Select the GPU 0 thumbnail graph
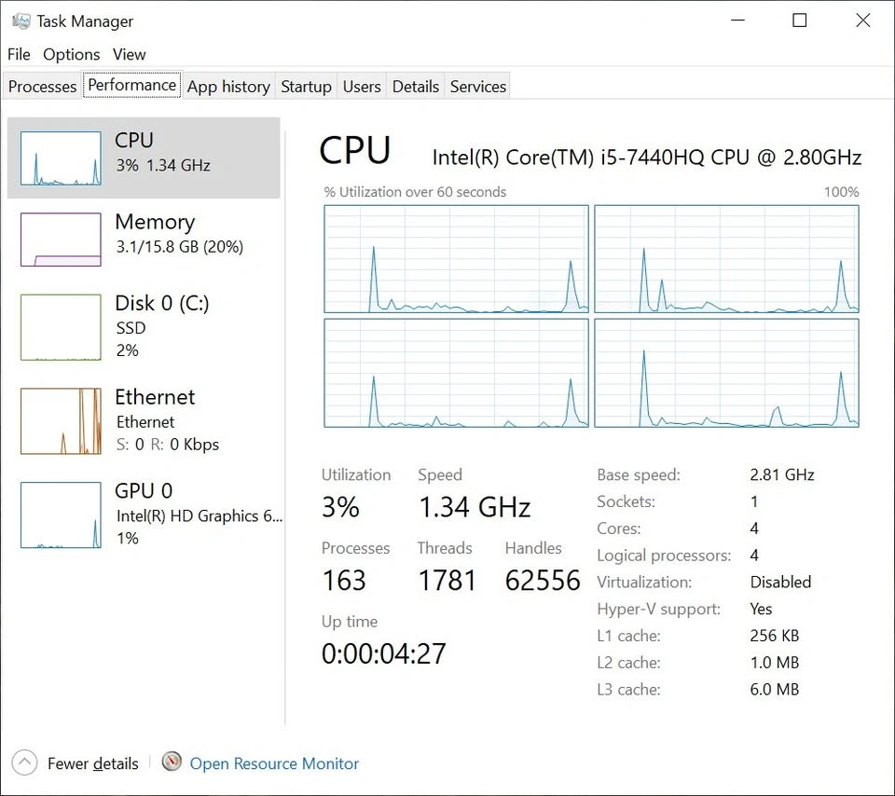Screen dimensions: 895x796 click(61, 515)
